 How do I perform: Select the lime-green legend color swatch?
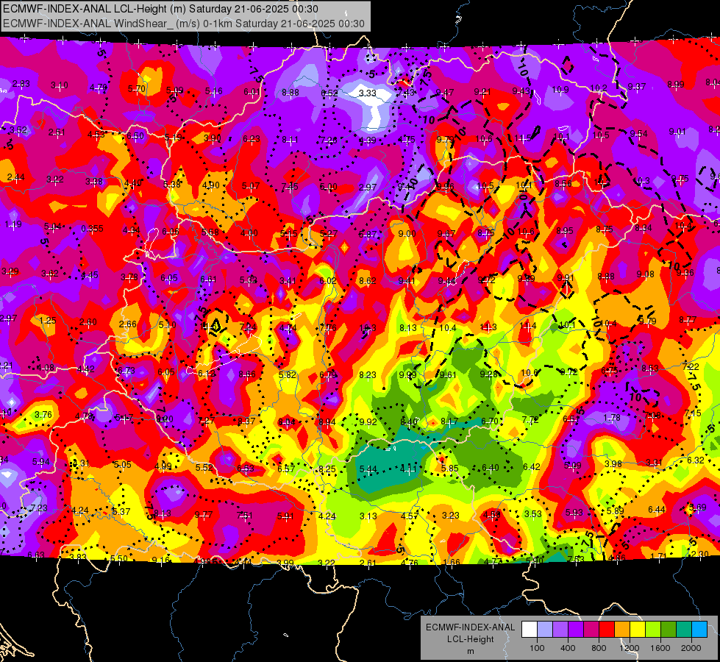pos(653,630)
